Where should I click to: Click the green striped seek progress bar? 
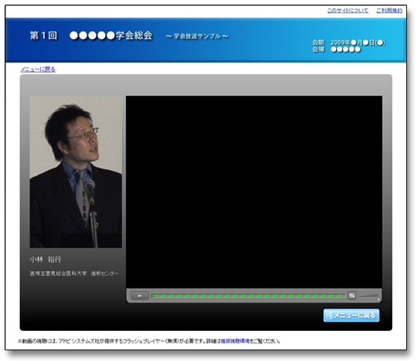[x=248, y=296]
